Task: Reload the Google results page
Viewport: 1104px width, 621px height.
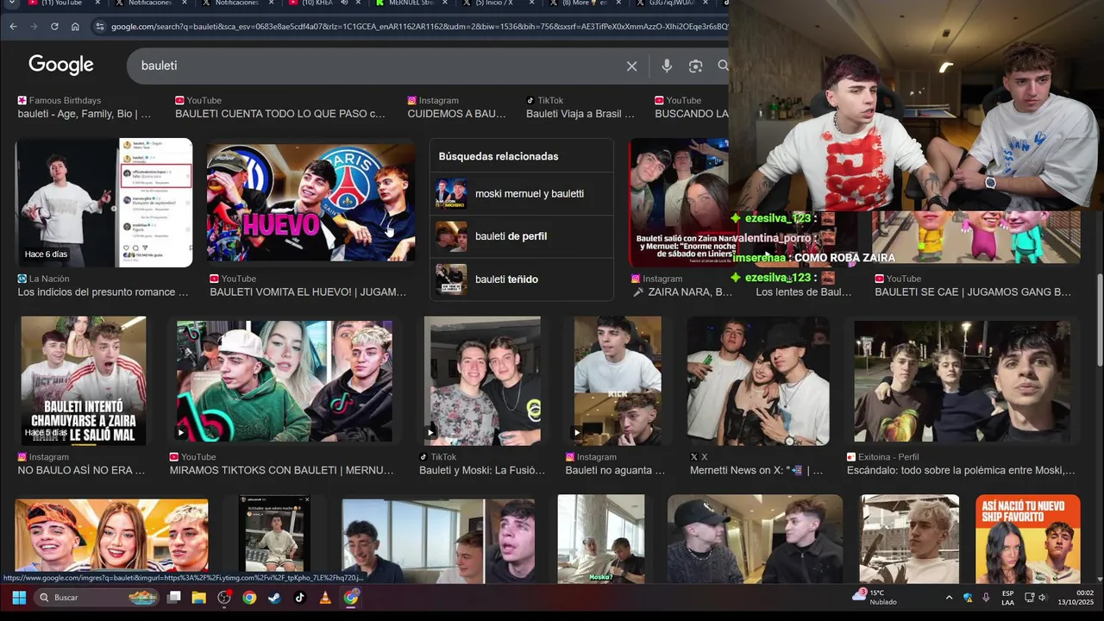Action: coord(54,27)
